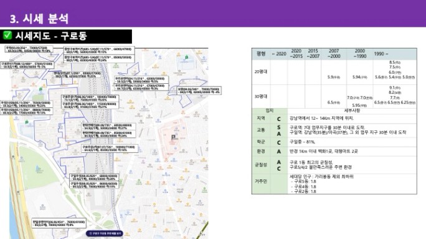
Task: Click the line 구로5동: 1.8
Action: tap(304, 182)
